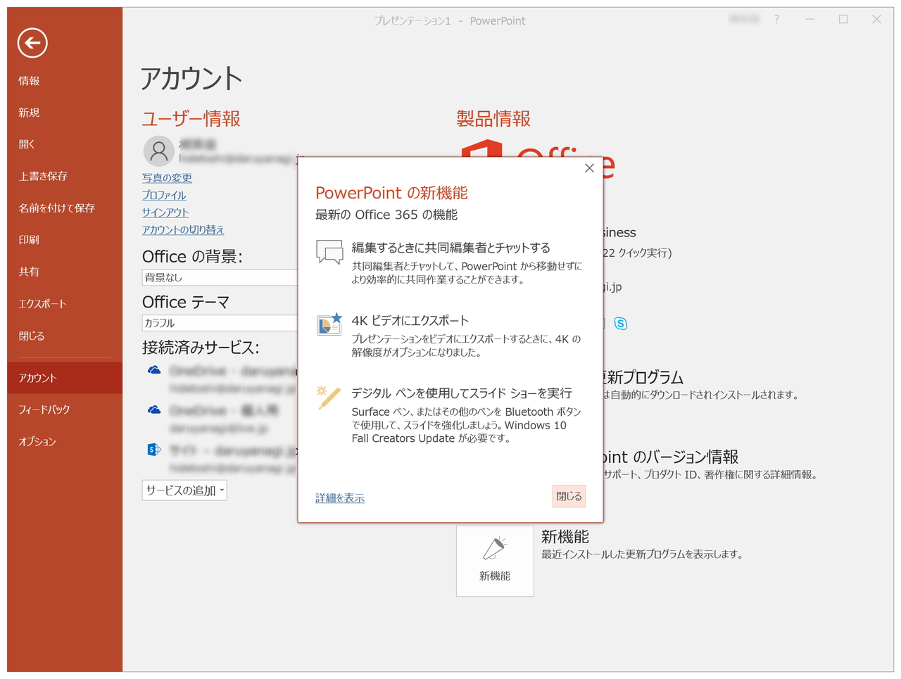The width and height of the screenshot is (901, 679).
Task: Click the Skype icon in product information
Action: tap(620, 324)
